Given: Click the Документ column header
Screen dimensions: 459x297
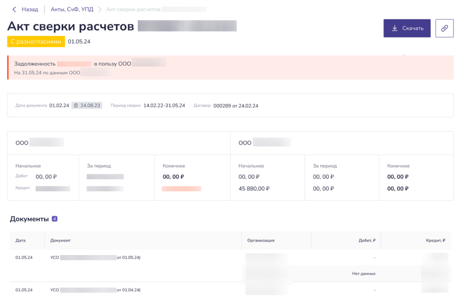Looking at the screenshot, I should coord(61,240).
